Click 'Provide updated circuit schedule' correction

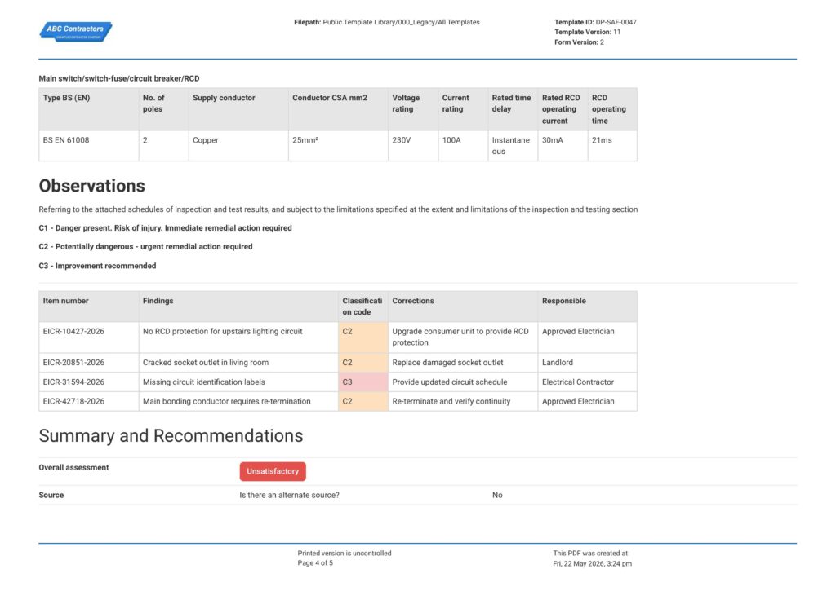450,382
